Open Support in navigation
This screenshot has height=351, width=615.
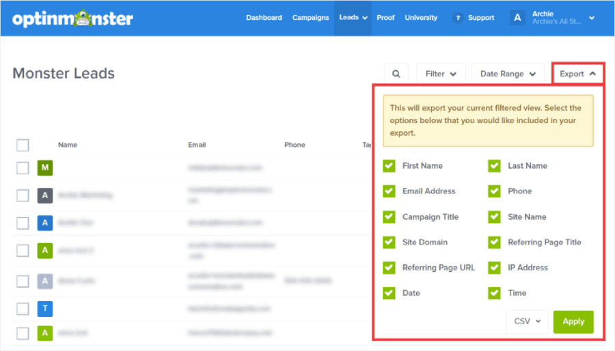(481, 18)
